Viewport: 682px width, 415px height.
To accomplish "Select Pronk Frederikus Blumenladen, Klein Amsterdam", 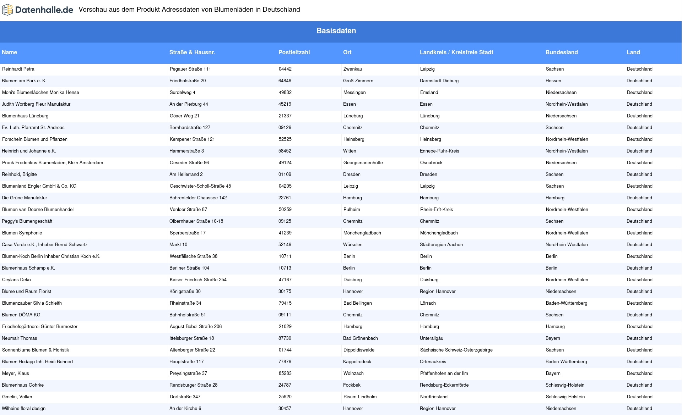I will point(53,163).
